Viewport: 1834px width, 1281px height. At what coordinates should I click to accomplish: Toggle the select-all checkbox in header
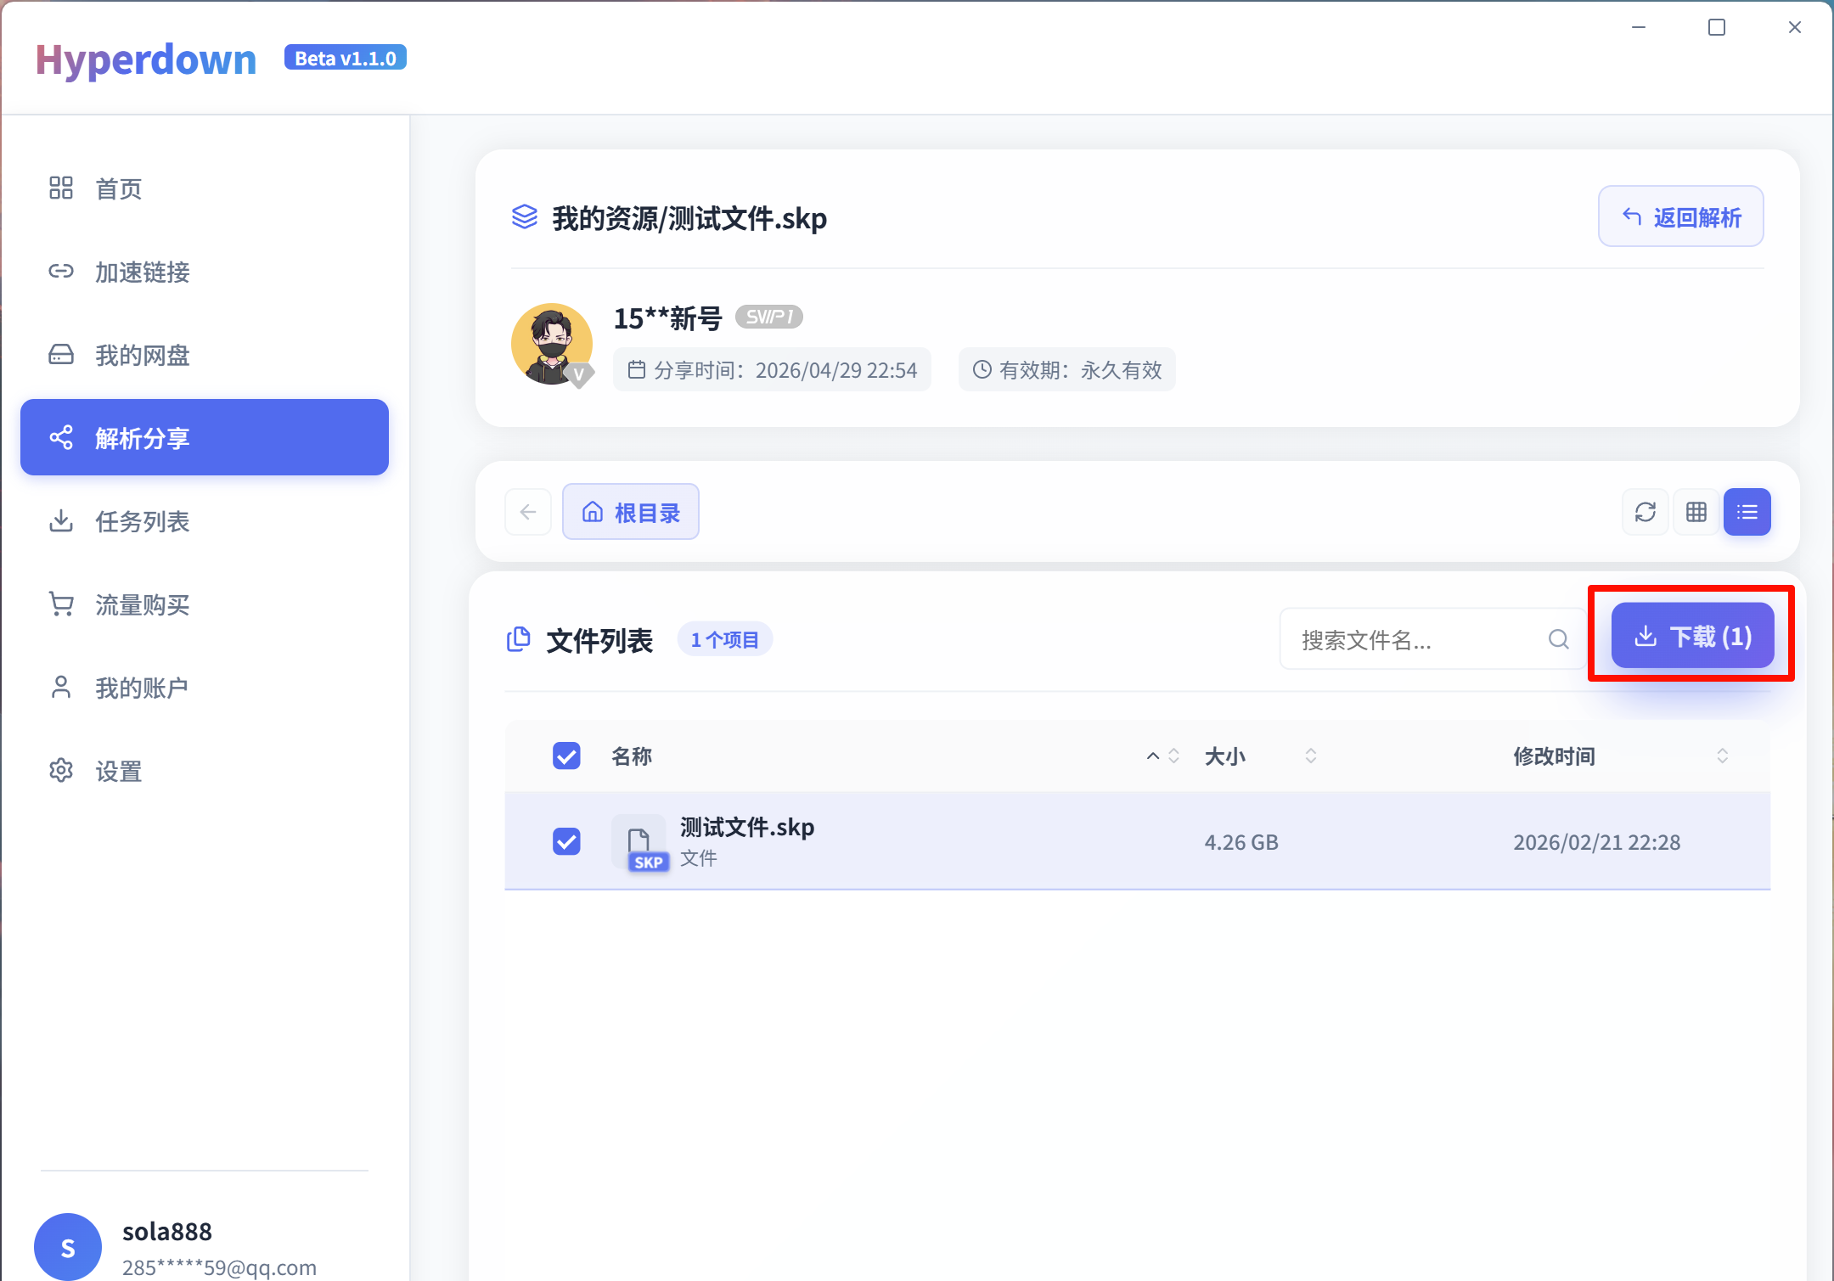[566, 756]
